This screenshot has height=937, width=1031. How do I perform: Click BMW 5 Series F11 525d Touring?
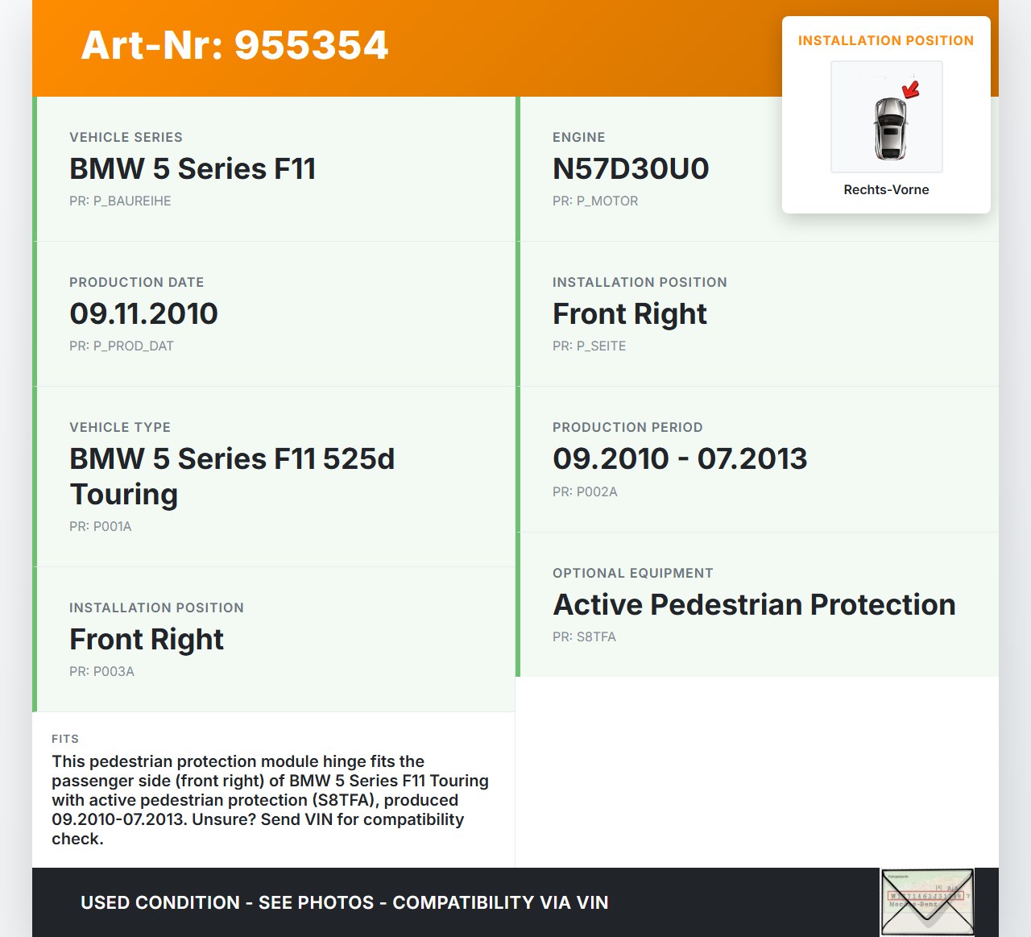232,476
